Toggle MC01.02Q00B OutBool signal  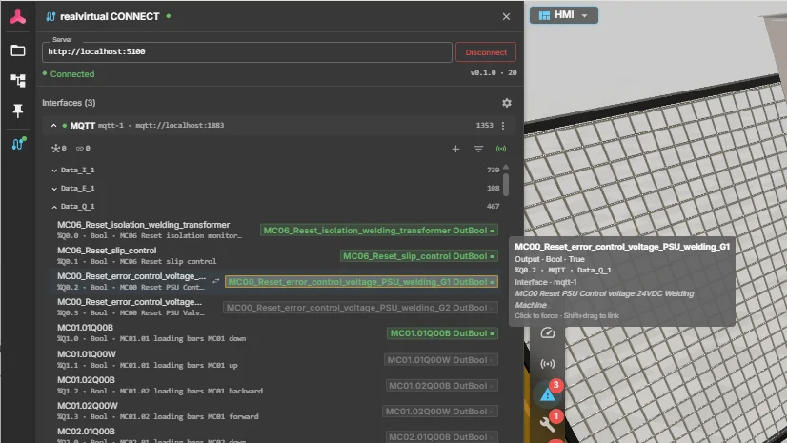(442, 385)
